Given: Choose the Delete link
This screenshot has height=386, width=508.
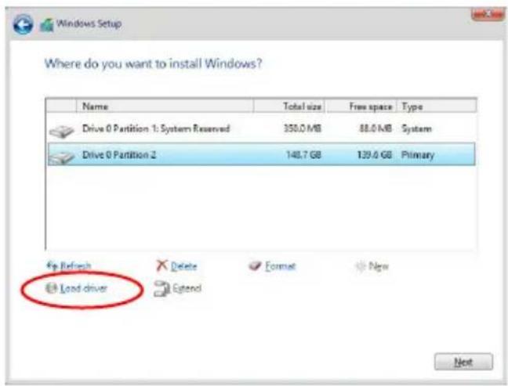Looking at the screenshot, I should pos(183,266).
